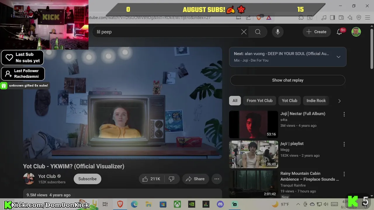Open Microsoft Edge from the taskbar
The height and width of the screenshot is (210, 374).
134,204
